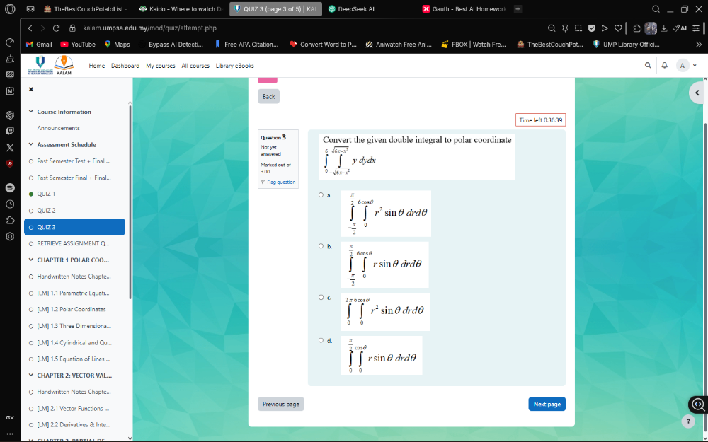Viewport: 708px width, 442px height.
Task: Click the Previous page button
Action: coord(280,404)
